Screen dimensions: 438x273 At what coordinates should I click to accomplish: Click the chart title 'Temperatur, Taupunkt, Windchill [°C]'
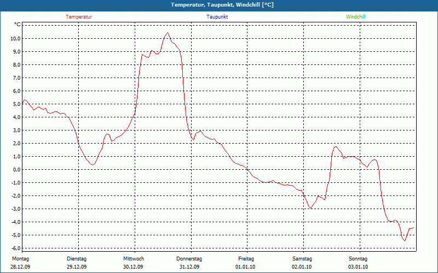pyautogui.click(x=222, y=5)
